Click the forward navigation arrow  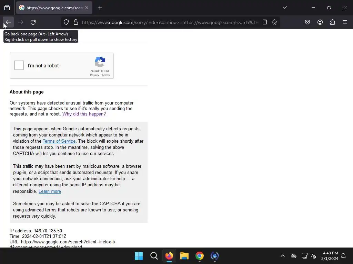tap(21, 22)
